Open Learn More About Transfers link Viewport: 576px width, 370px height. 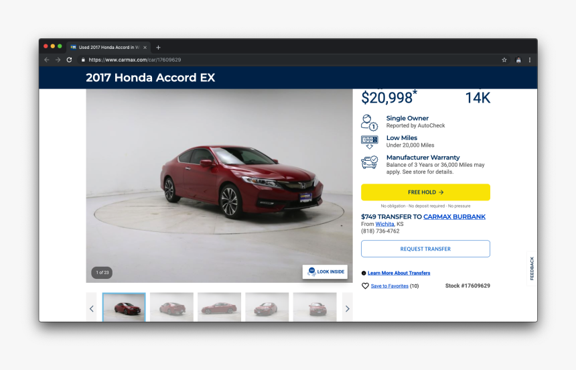(x=399, y=273)
